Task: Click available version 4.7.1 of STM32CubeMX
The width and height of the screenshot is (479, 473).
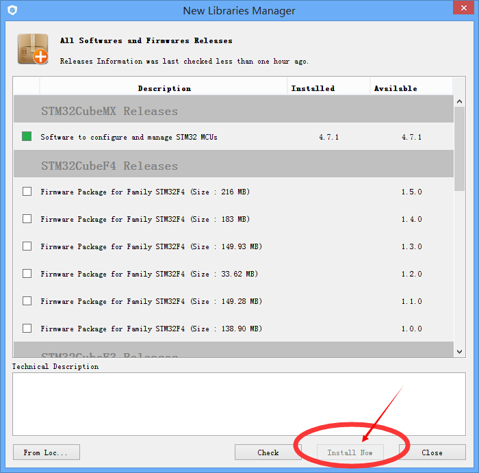Action: pos(411,137)
